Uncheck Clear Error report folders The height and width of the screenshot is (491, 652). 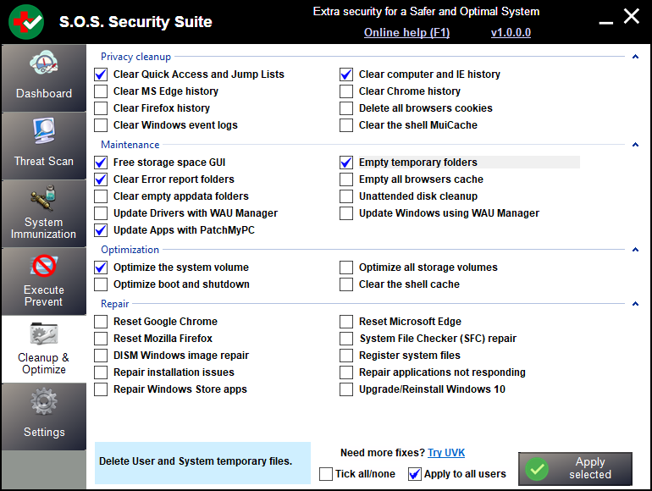coord(101,179)
